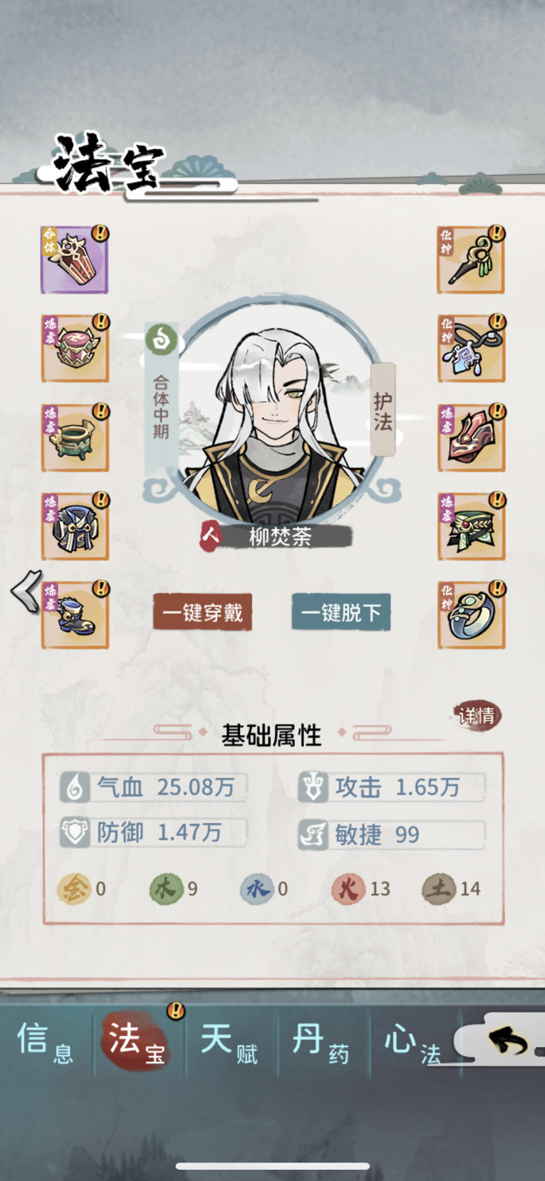Tap the back arrow button
Viewport: 545px width, 1181px height.
tap(508, 1041)
